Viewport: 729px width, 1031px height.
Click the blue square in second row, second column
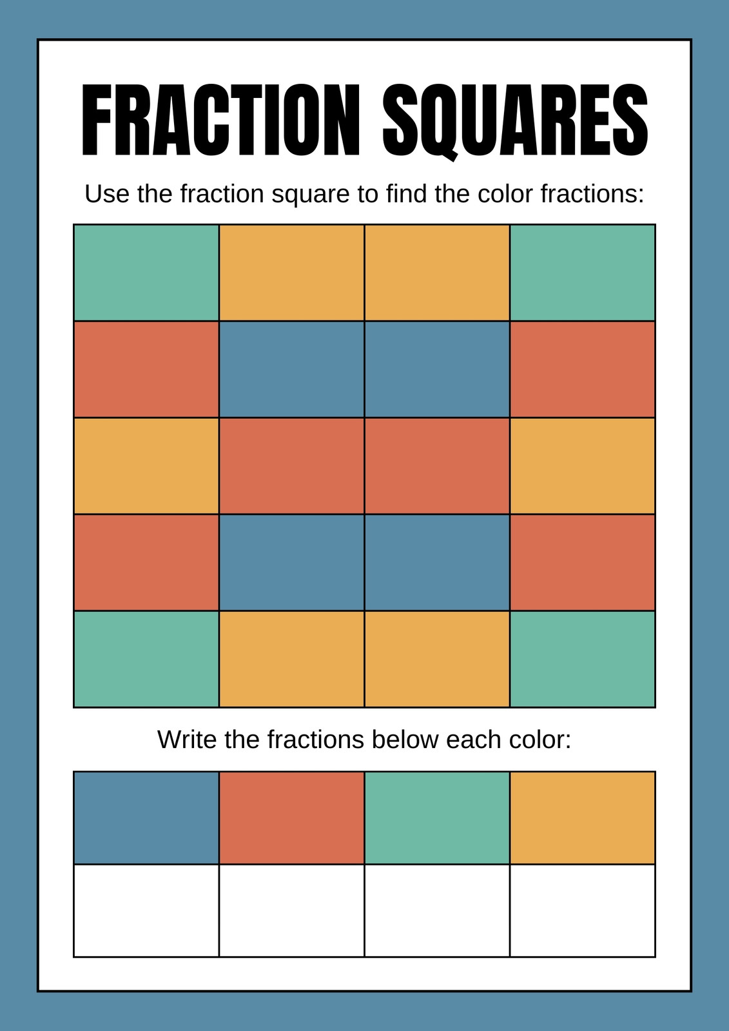pyautogui.click(x=292, y=369)
